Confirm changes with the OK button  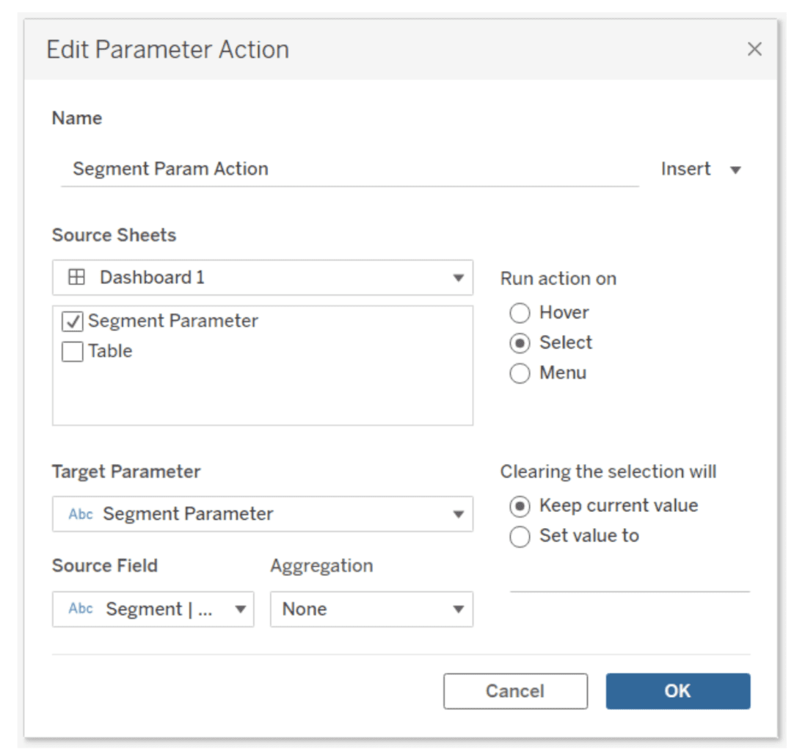(679, 690)
